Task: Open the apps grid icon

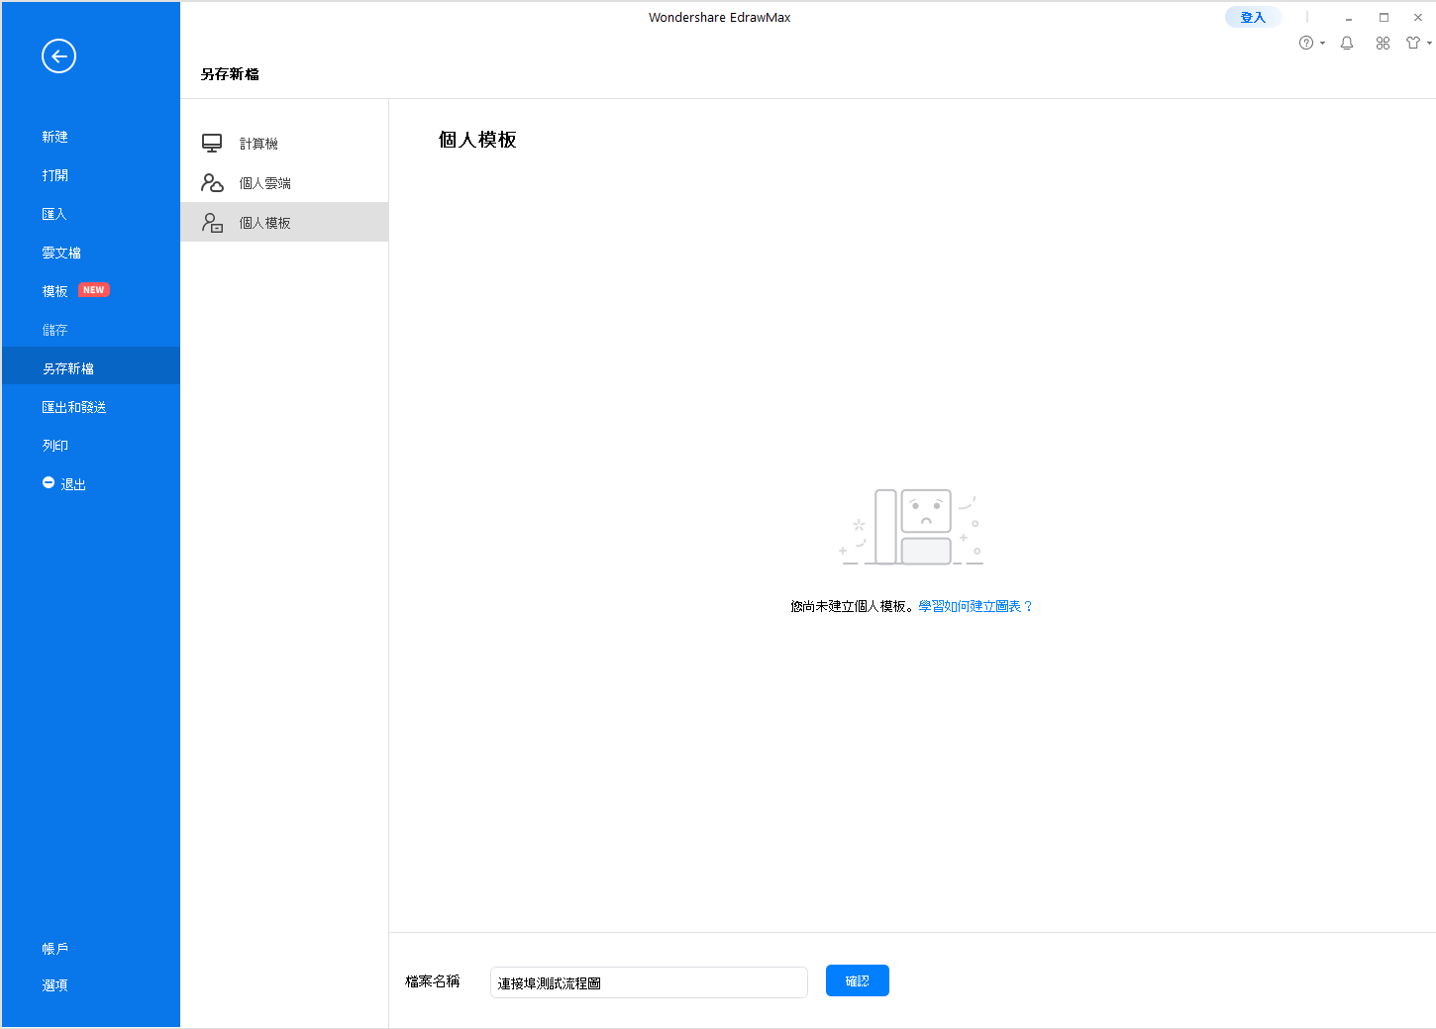Action: (x=1383, y=43)
